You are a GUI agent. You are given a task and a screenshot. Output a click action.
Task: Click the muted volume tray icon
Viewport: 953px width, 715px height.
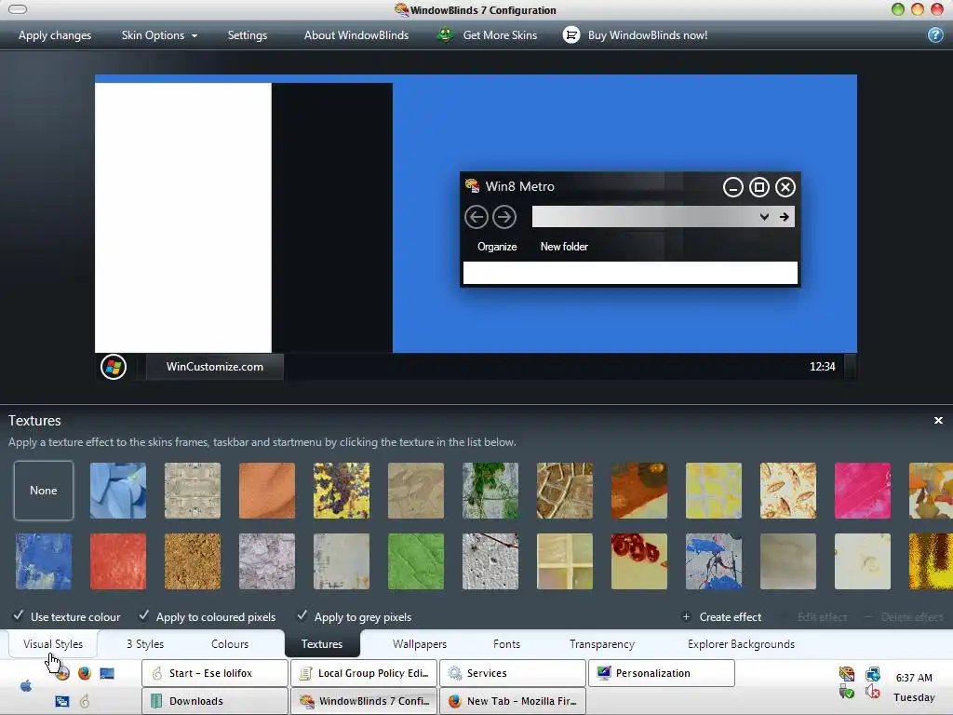873,692
